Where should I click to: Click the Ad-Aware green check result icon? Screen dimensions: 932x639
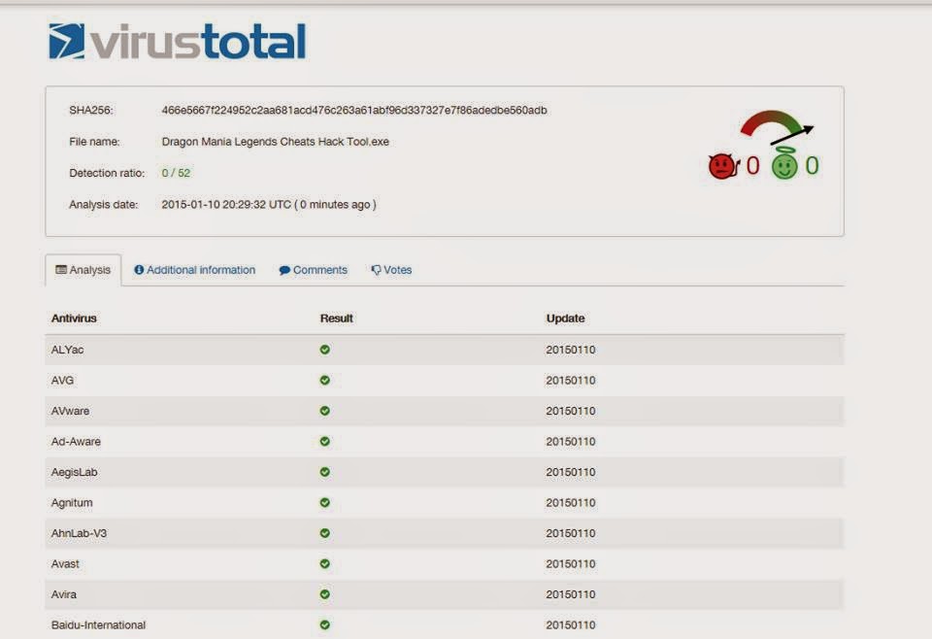click(324, 441)
